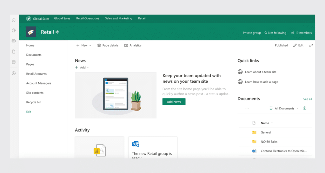325x173 pixels.
Task: Open Learn how to add a page link
Action: (262, 82)
